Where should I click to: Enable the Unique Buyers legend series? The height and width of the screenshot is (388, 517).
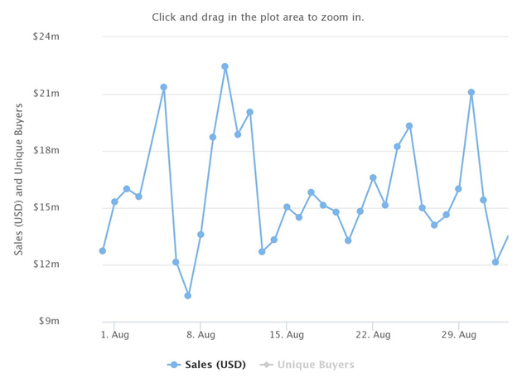click(x=316, y=365)
